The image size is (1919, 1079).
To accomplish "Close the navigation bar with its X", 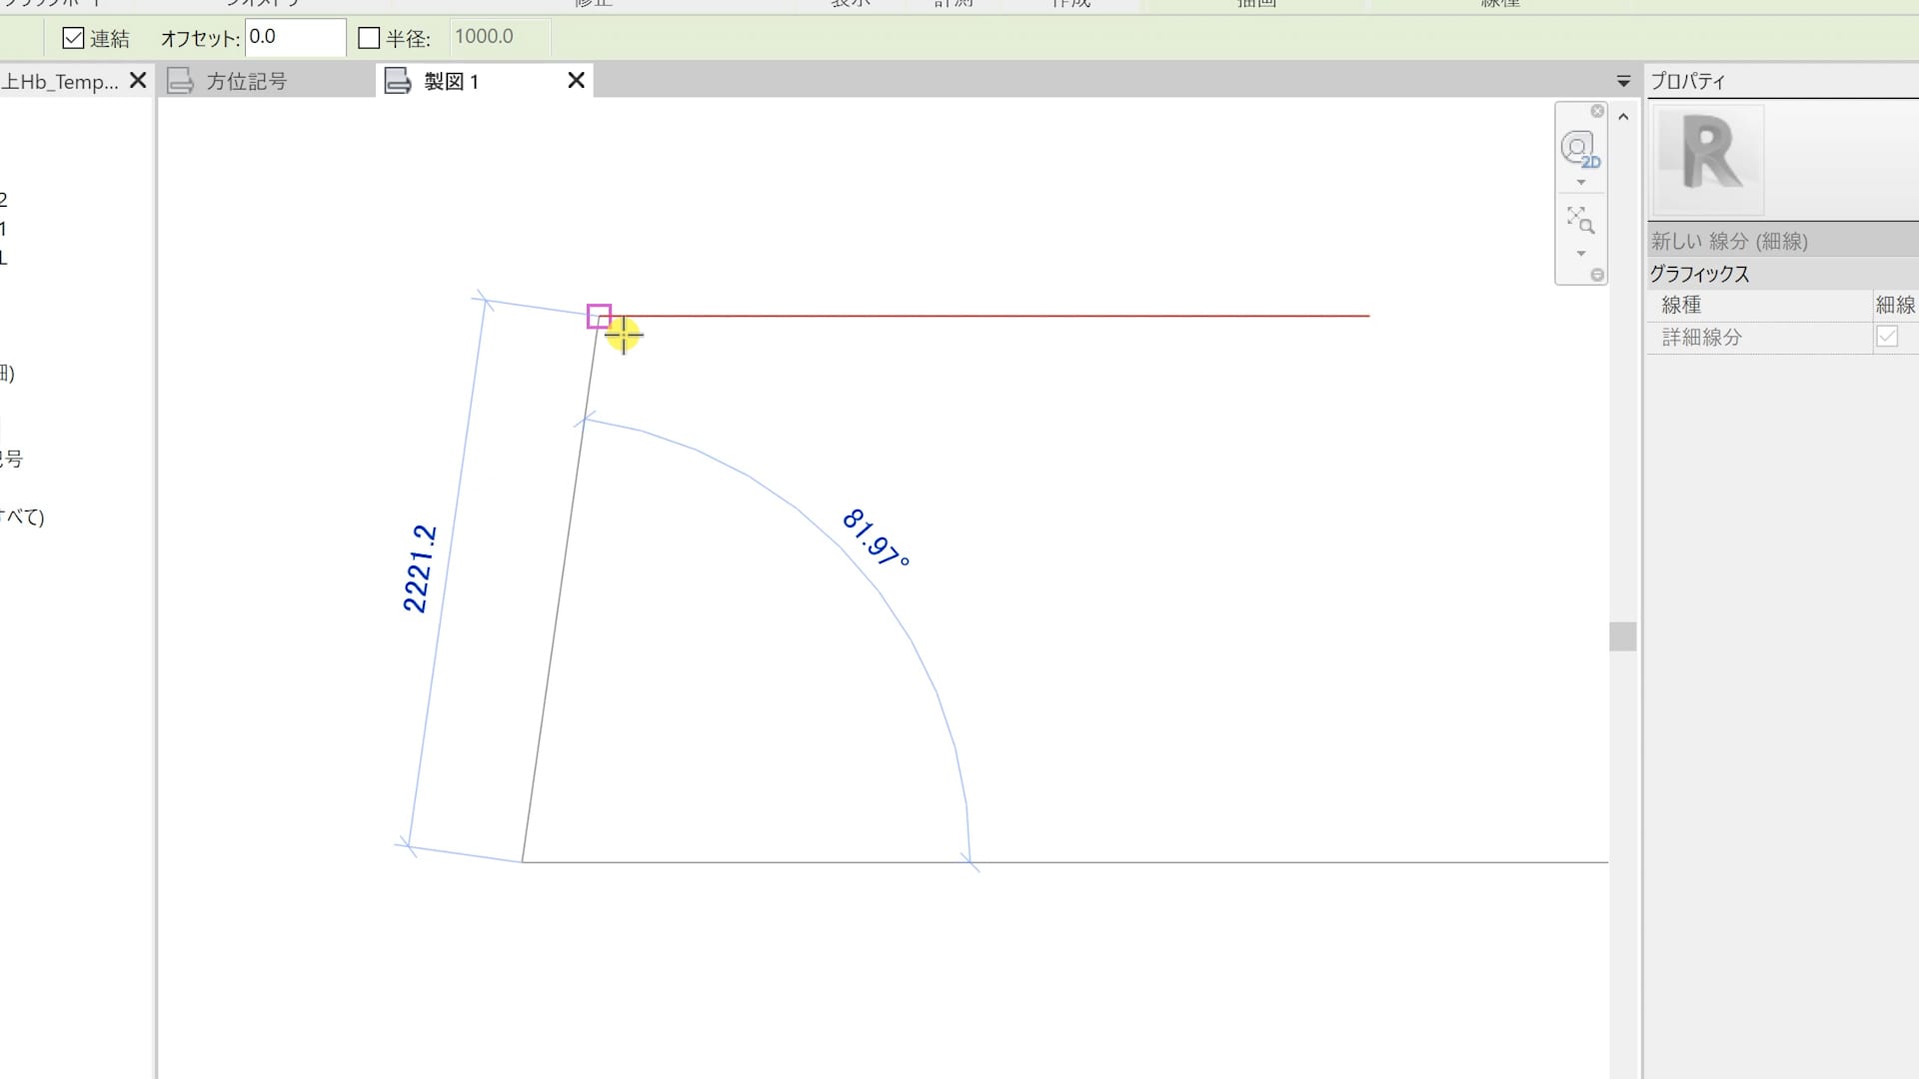I will tap(1597, 111).
